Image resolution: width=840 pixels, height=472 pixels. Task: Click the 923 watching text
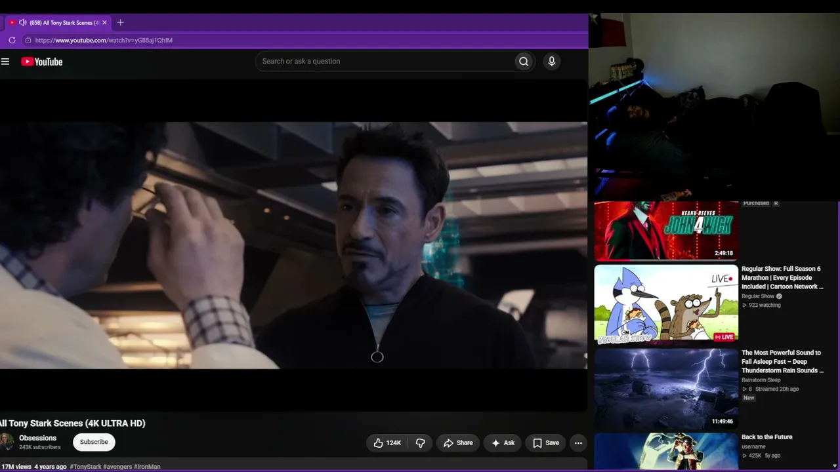pos(765,305)
